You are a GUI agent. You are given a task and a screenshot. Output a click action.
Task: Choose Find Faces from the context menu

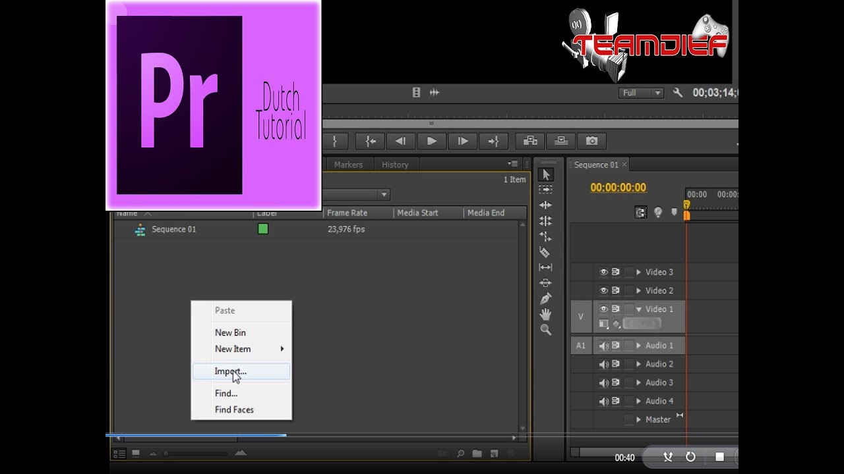(241, 409)
